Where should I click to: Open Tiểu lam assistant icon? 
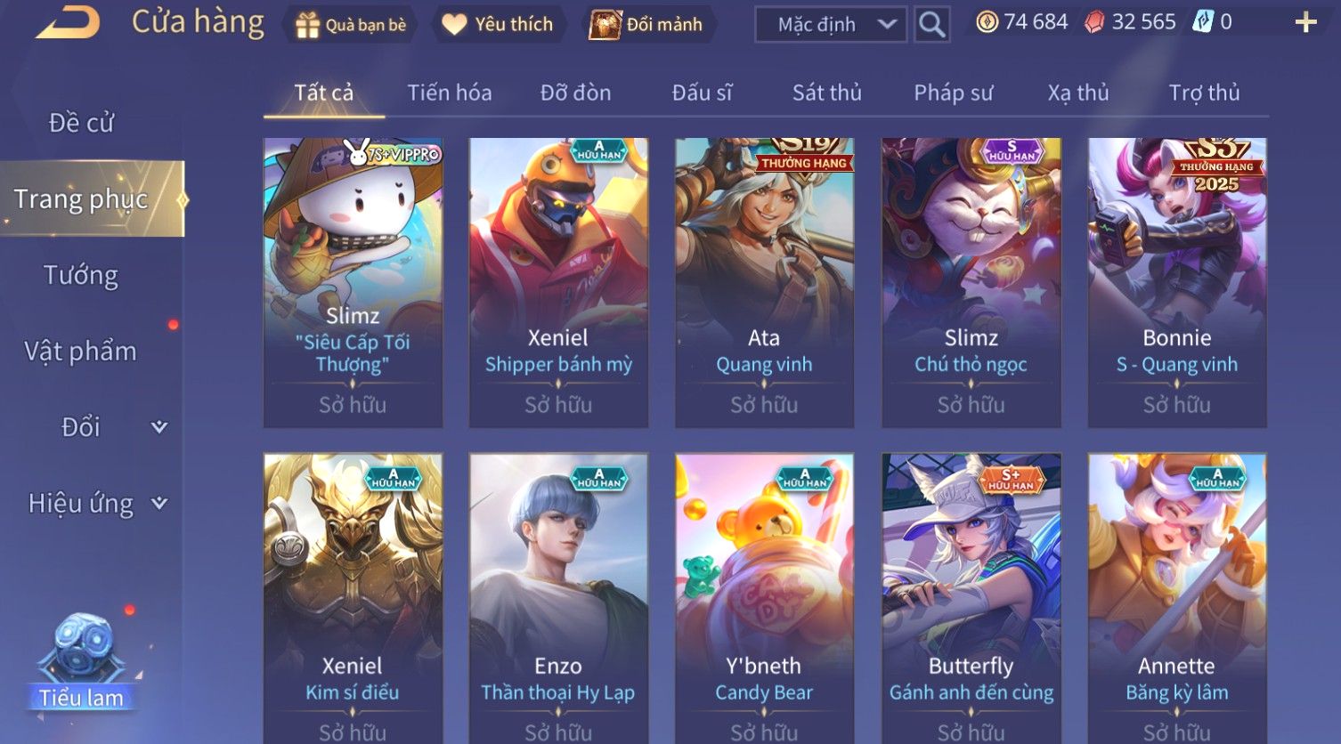tap(81, 661)
